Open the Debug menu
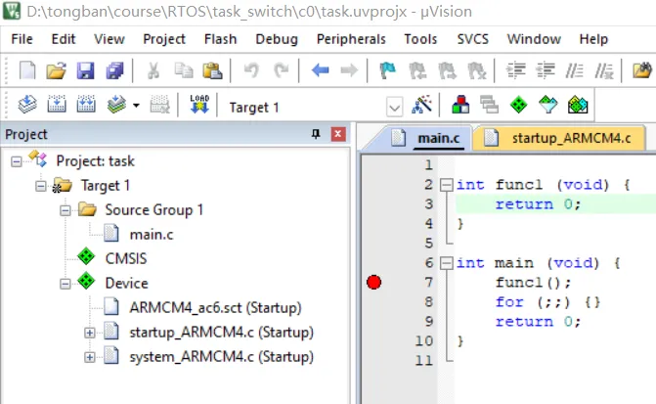The width and height of the screenshot is (656, 404). pyautogui.click(x=276, y=39)
